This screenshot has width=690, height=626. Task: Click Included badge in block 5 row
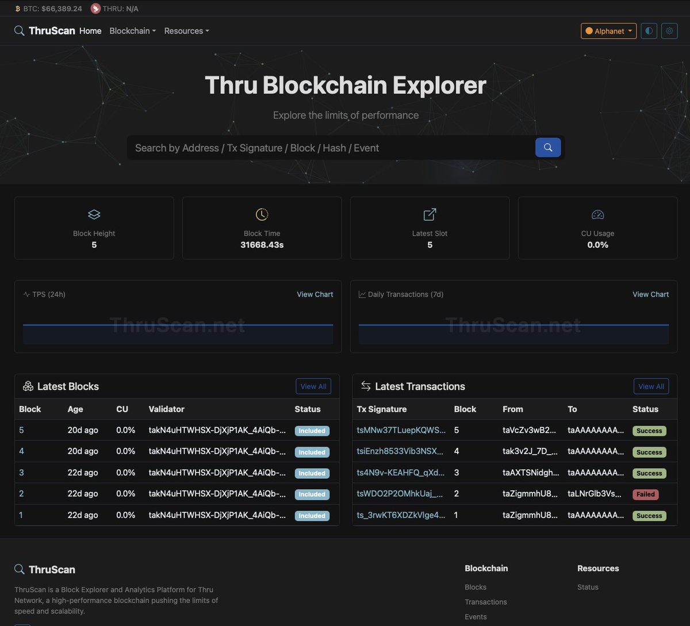tap(312, 431)
